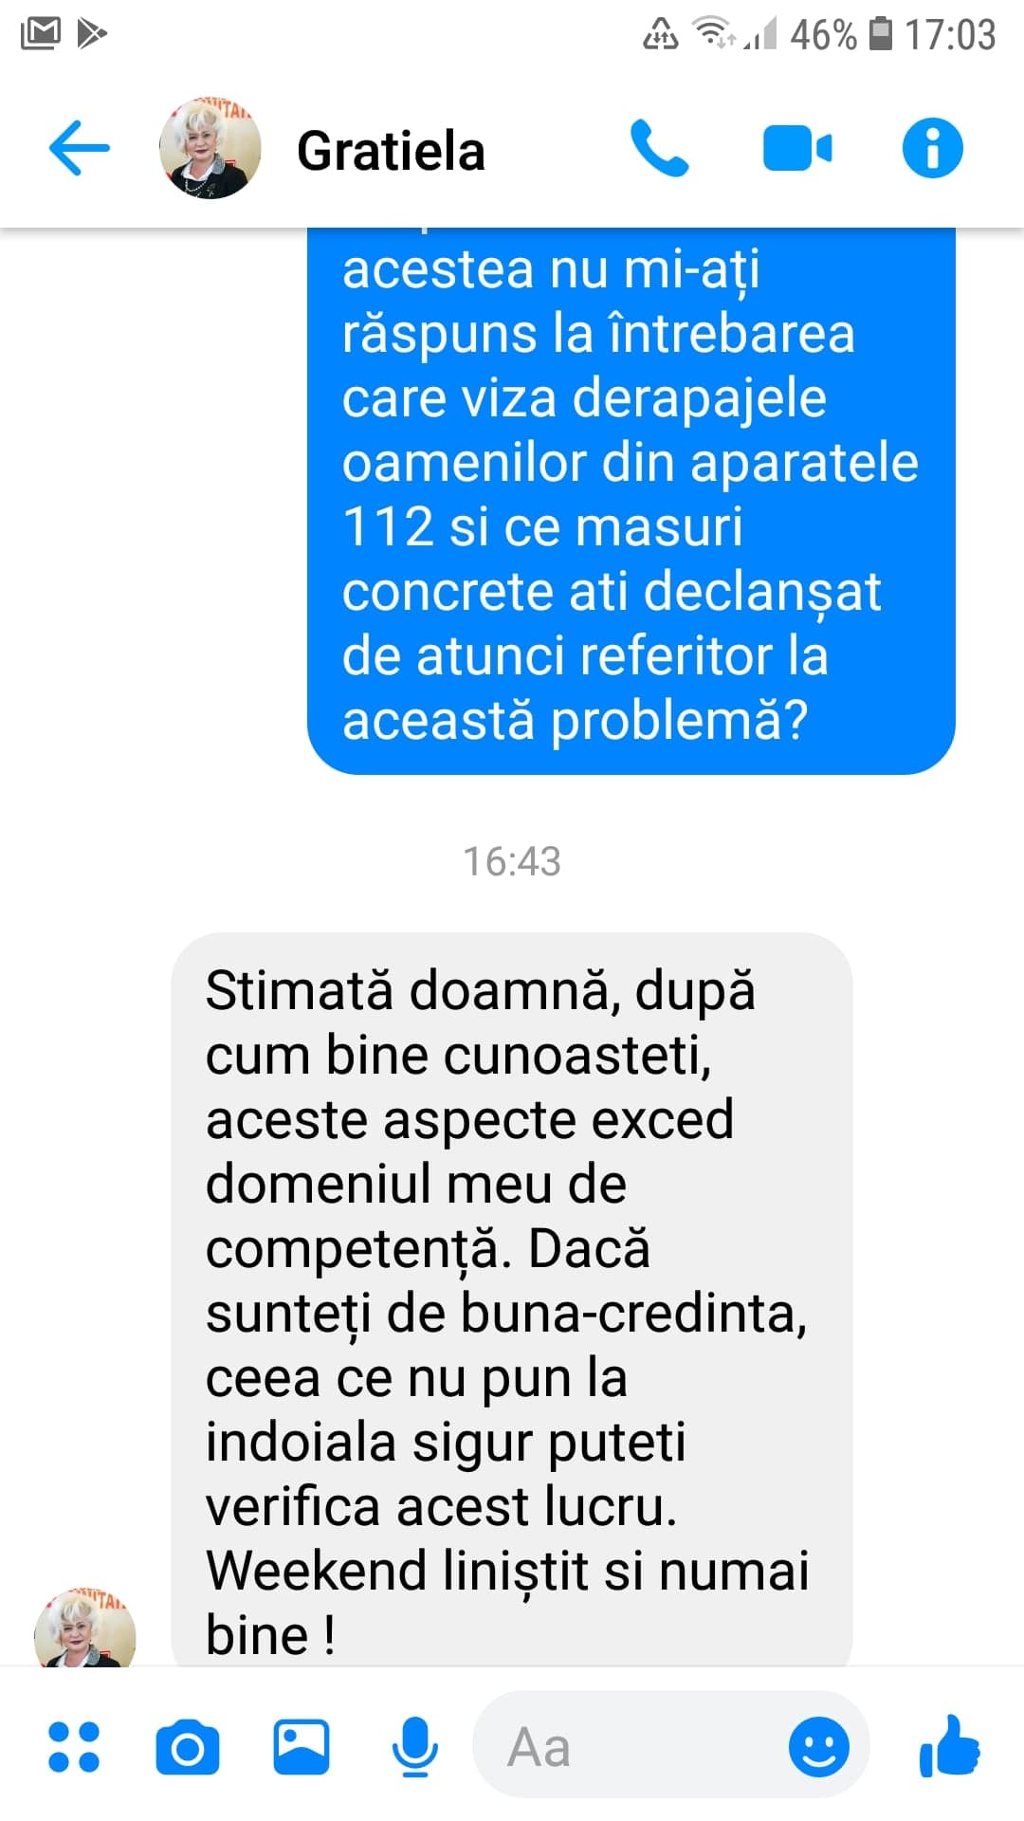Open the four-dots more options menu
Screen dimensions: 1024x1821
74,1747
